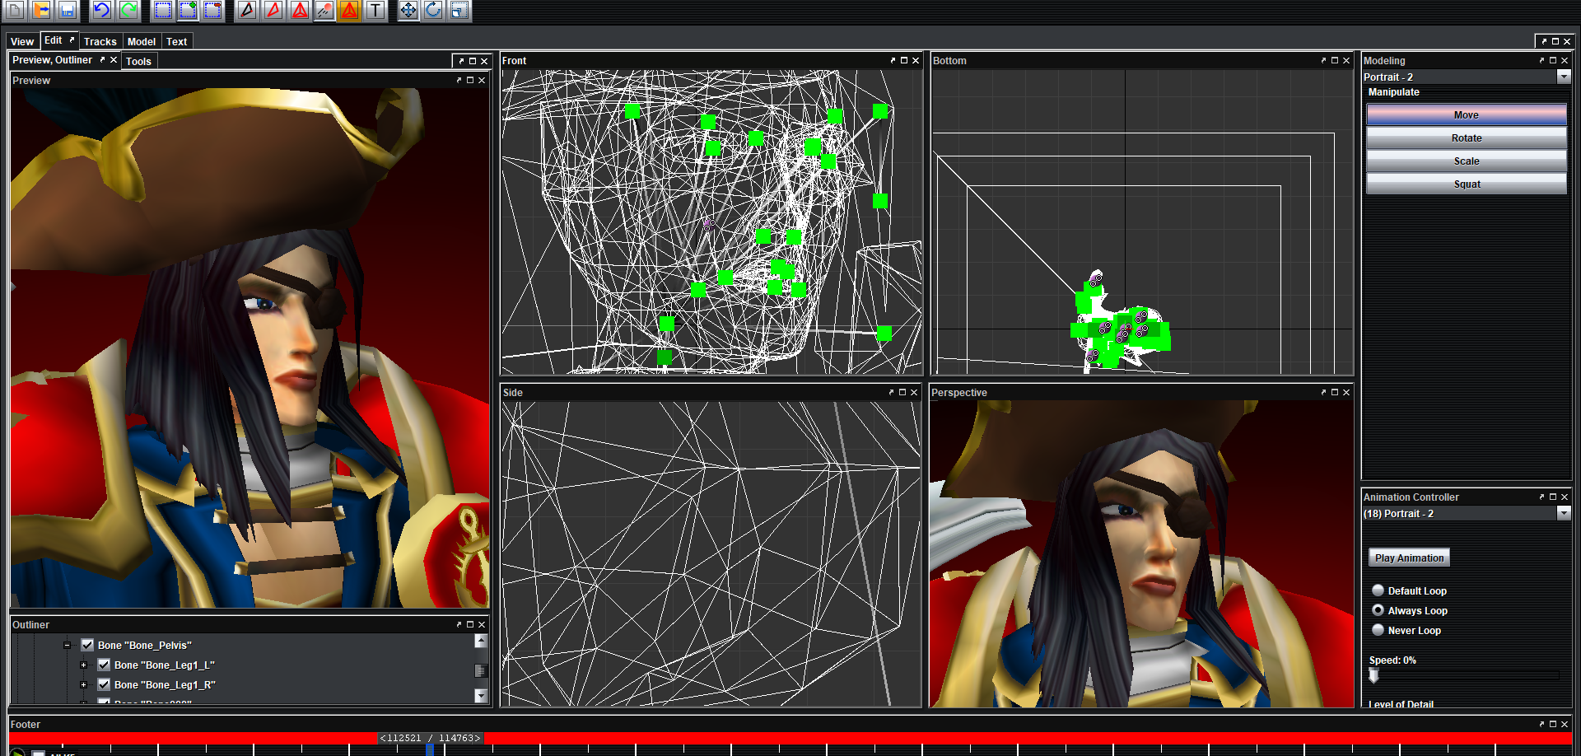Undo the last action with blue arrow
The image size is (1581, 756).
pyautogui.click(x=101, y=10)
